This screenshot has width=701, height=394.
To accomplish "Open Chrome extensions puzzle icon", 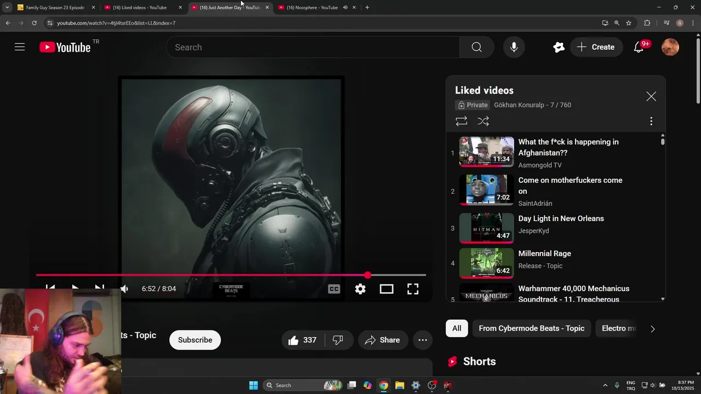I will coord(647,23).
